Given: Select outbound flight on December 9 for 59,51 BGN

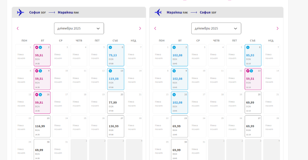Looking at the screenshot, I should point(42,79).
